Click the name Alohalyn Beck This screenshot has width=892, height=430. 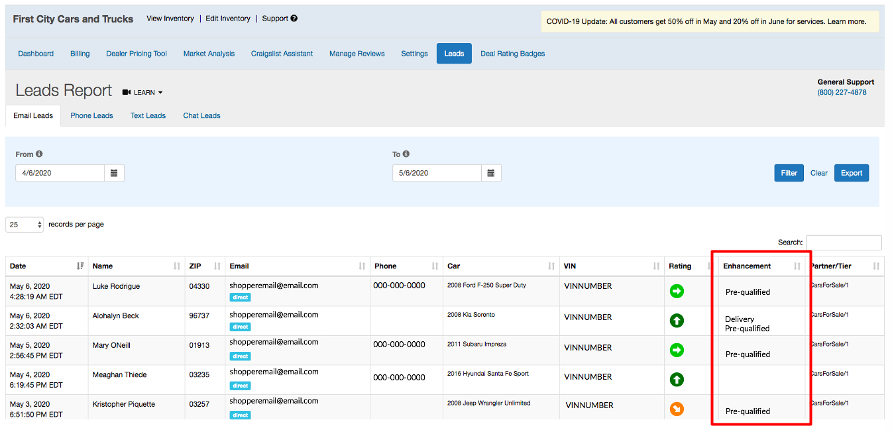[x=116, y=315]
